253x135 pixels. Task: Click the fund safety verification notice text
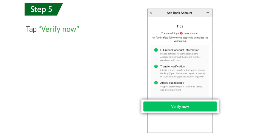(180, 39)
